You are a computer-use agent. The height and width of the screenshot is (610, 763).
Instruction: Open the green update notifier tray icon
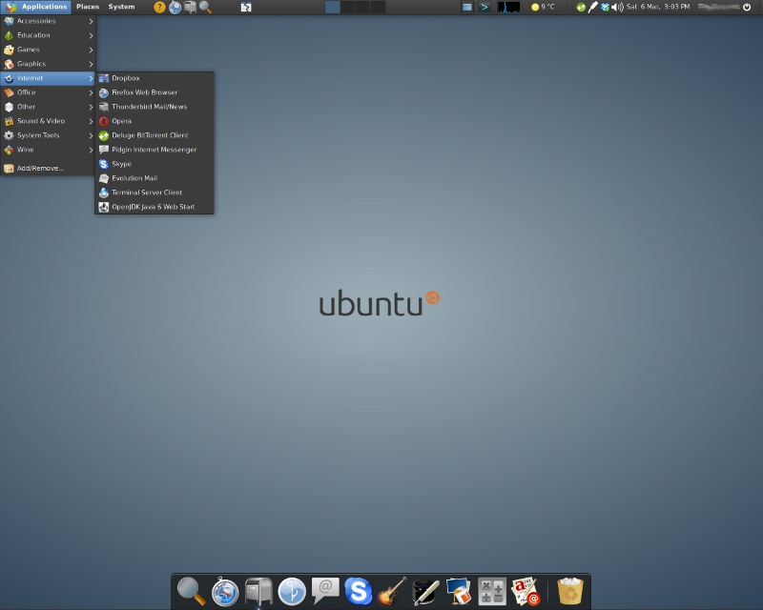pyautogui.click(x=581, y=8)
